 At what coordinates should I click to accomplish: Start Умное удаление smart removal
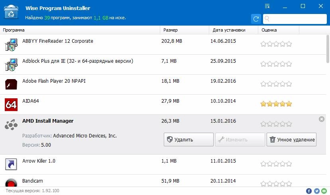coord(291,139)
